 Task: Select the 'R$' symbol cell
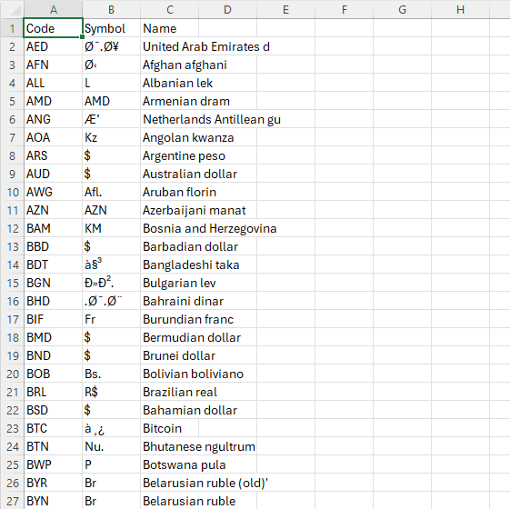pyautogui.click(x=111, y=393)
